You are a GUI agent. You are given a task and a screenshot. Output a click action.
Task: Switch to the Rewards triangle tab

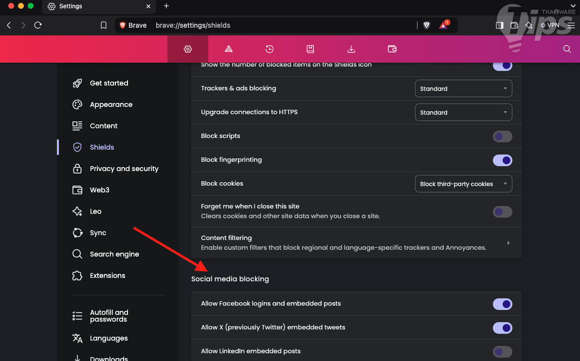point(229,49)
